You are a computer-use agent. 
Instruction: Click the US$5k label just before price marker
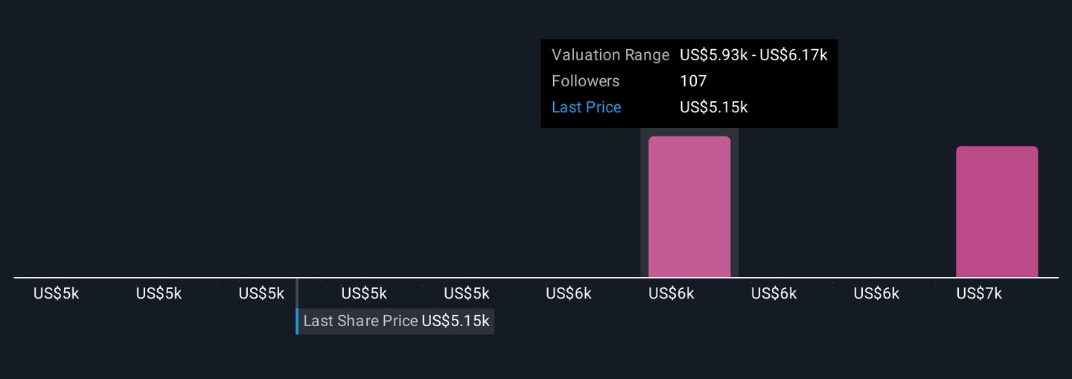(261, 293)
